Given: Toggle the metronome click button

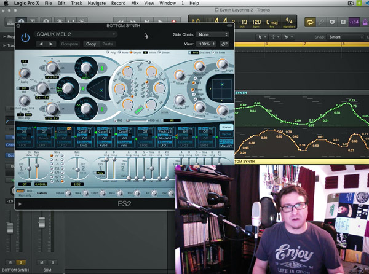Looking at the screenshot, I should (365, 22).
